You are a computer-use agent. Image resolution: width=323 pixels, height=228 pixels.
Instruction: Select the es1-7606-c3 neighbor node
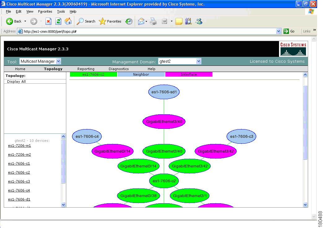242,136
